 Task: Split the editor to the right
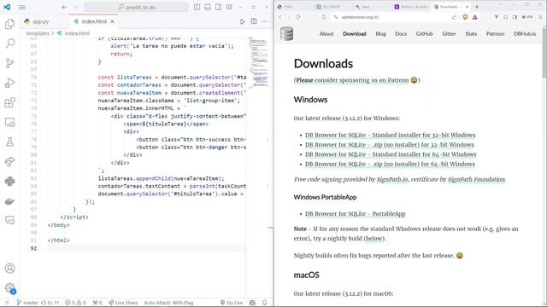pyautogui.click(x=254, y=21)
